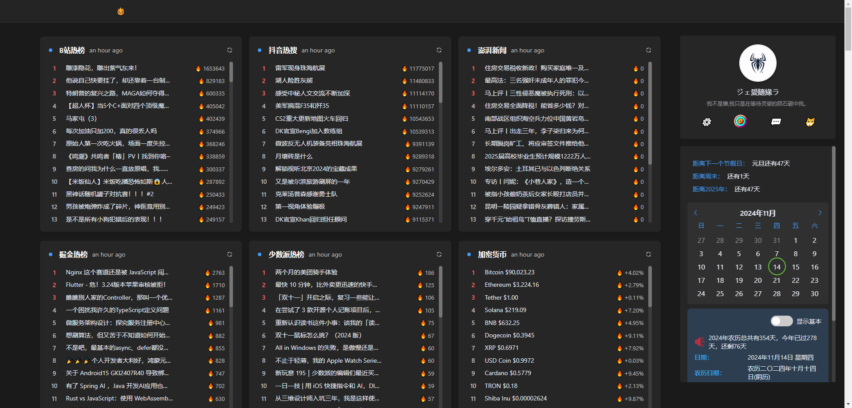Open '美军搞混F35和歼35' entry
Viewport: 852px width, 408px height.
(x=302, y=106)
